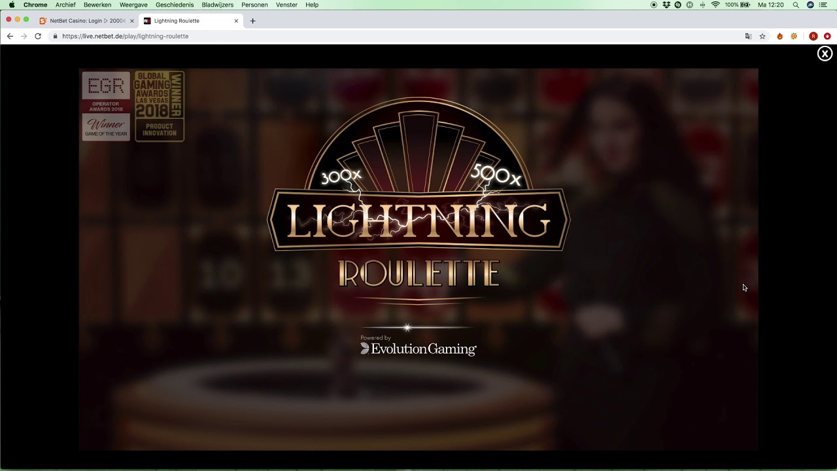837x471 pixels.
Task: Open the green H menu bar icon
Action: (x=689, y=5)
